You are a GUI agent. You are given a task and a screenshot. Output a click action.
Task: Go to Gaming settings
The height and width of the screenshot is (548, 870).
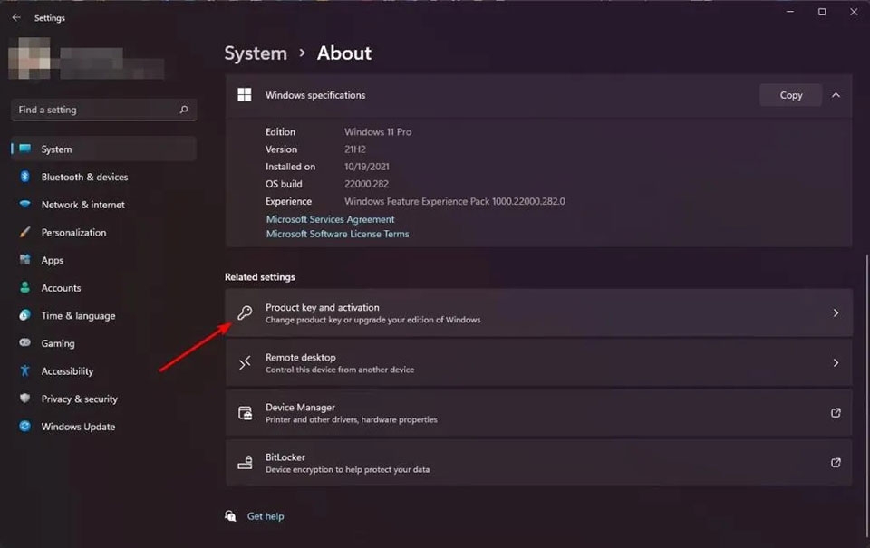[x=103, y=342]
